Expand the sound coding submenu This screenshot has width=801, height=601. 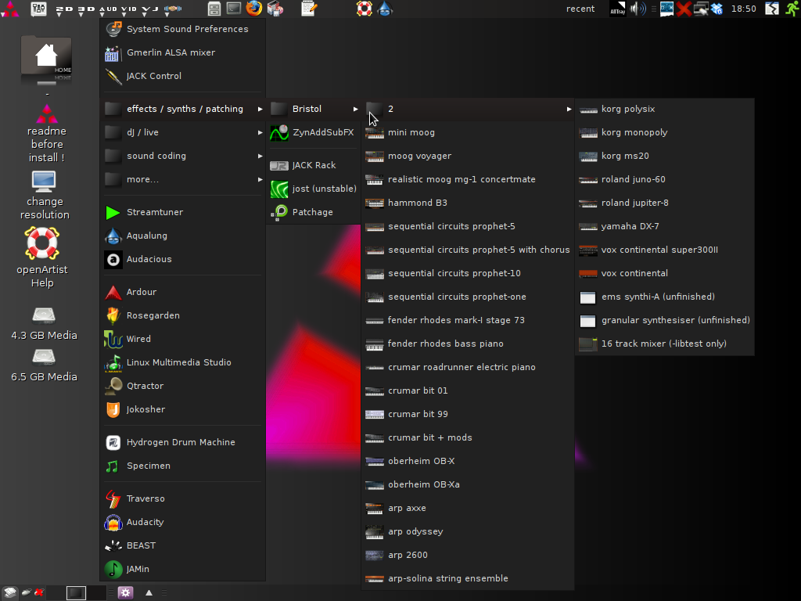coord(183,156)
